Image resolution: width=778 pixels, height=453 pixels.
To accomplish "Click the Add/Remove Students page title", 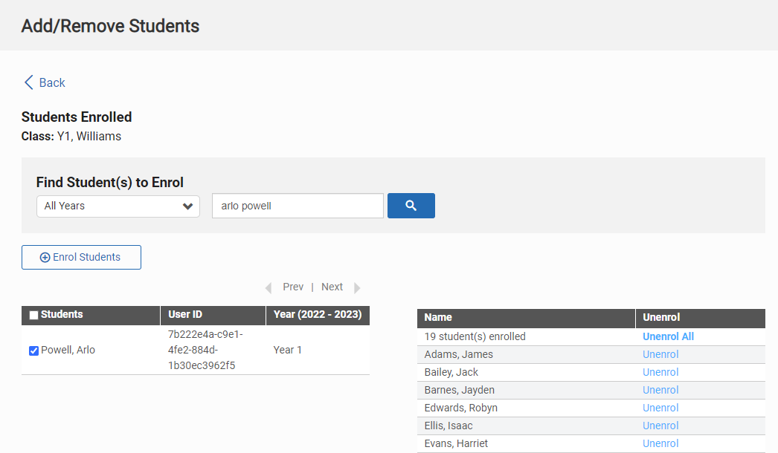I will [110, 26].
